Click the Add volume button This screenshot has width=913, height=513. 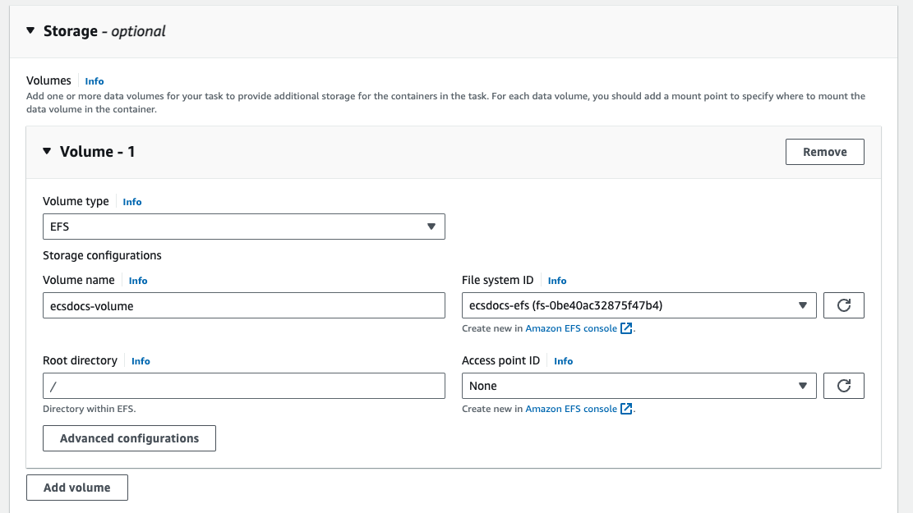[x=76, y=488]
